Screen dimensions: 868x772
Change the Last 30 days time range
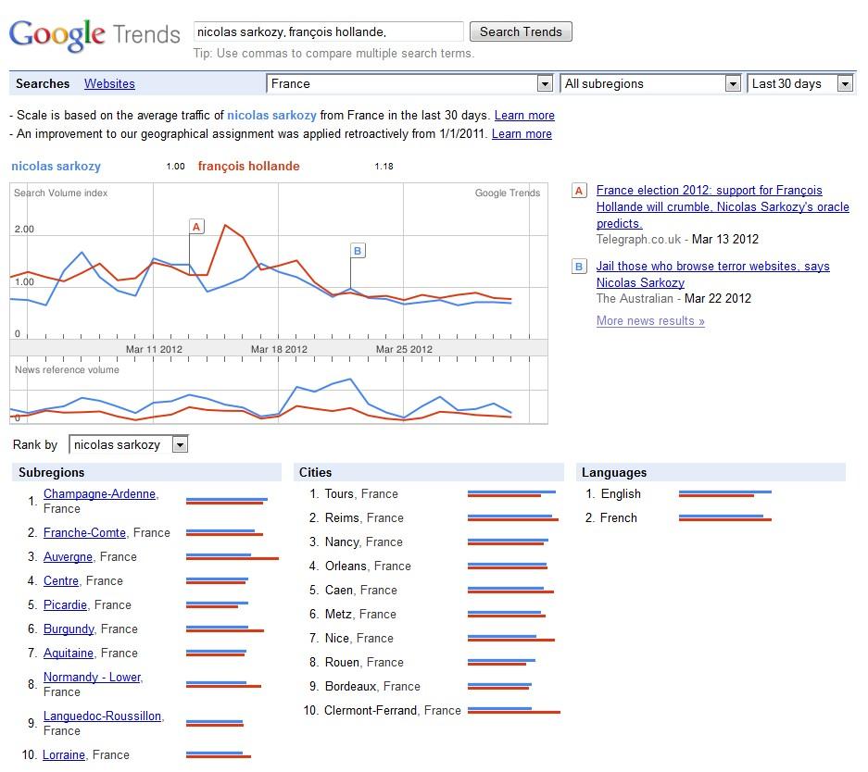pos(845,82)
